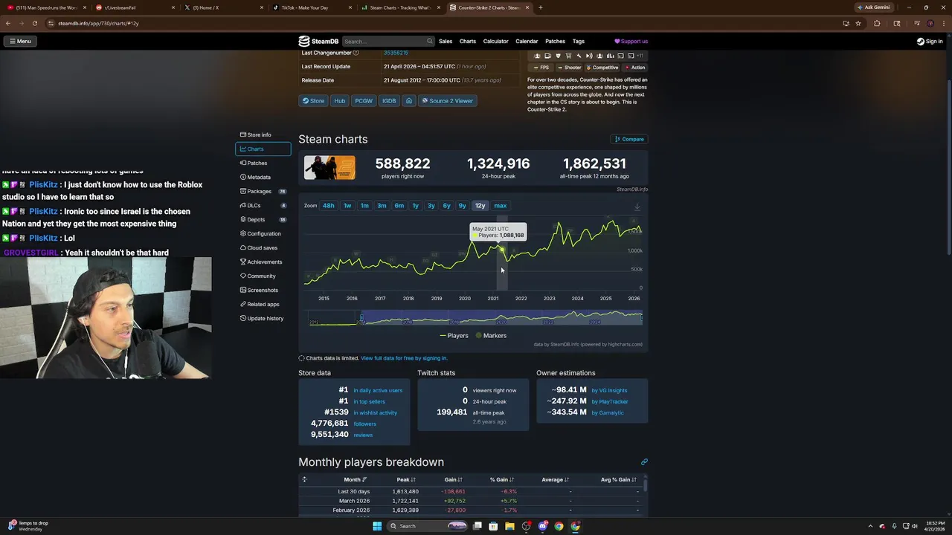Screen dimensions: 952x535
Task: Click the Chrome profile avatar
Action: (x=930, y=23)
